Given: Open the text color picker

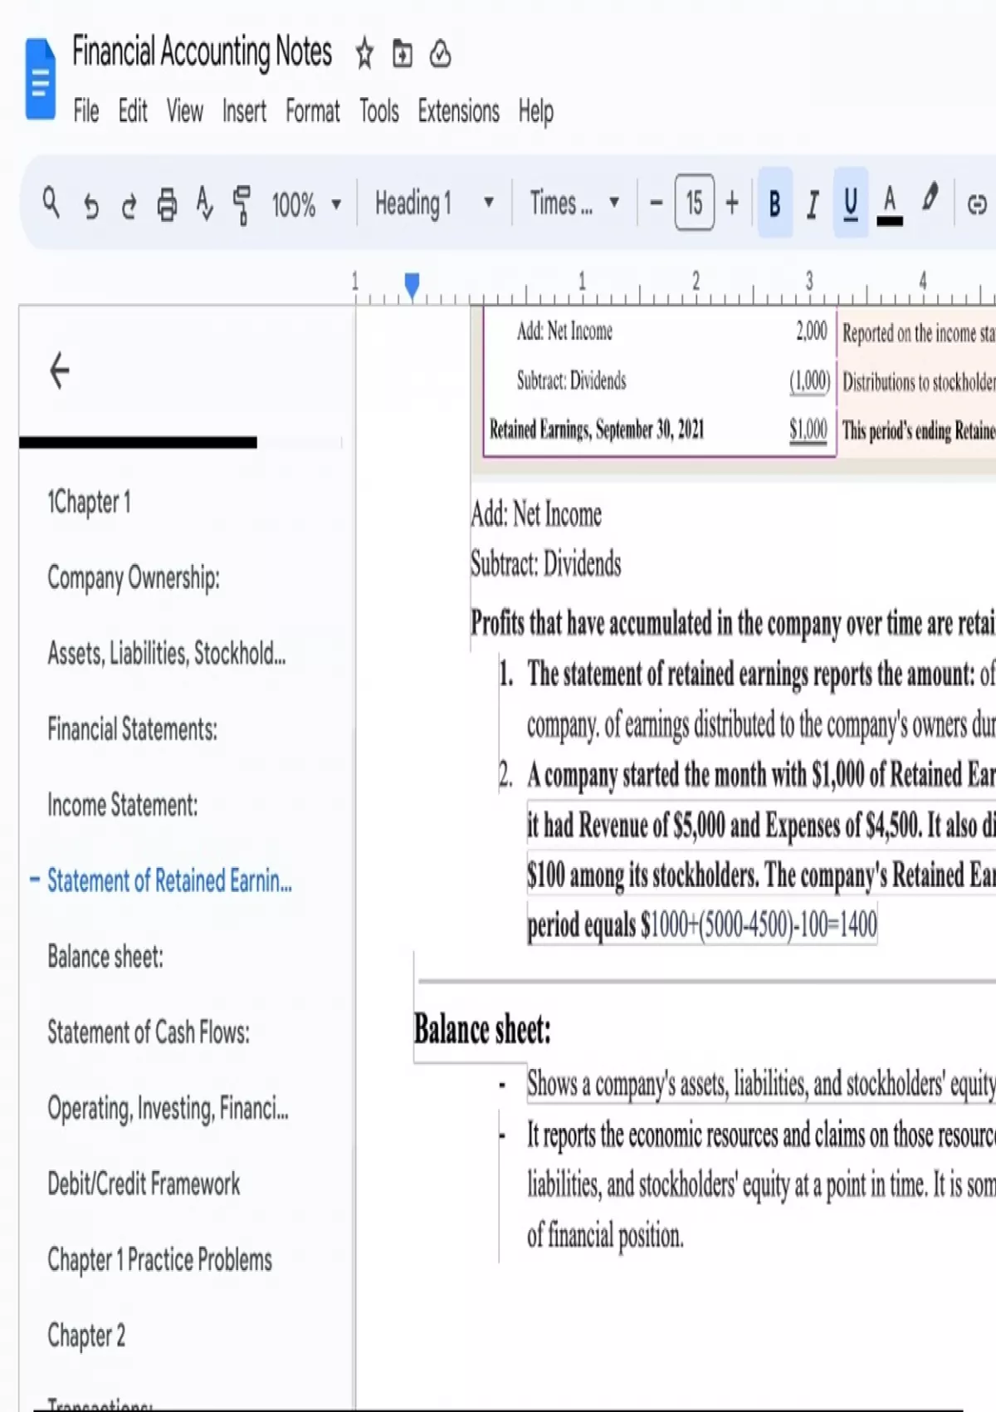Looking at the screenshot, I should [890, 203].
